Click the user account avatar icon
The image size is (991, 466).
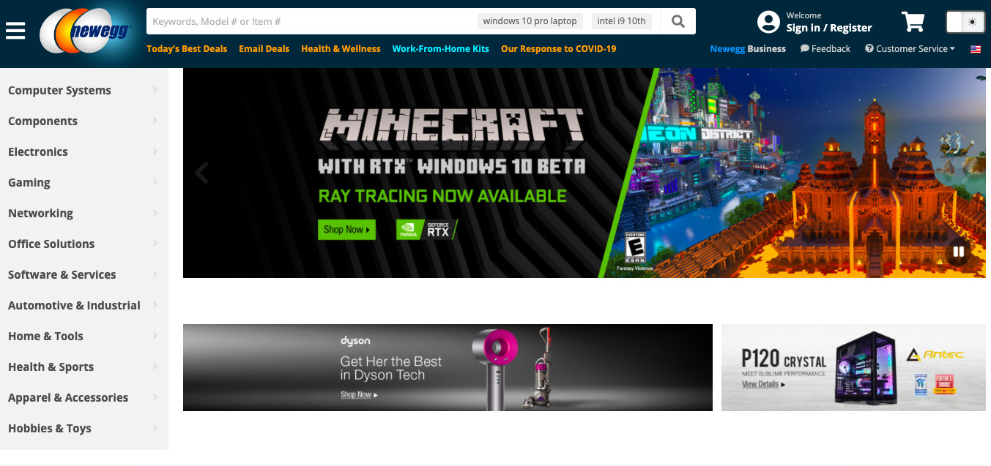[768, 22]
